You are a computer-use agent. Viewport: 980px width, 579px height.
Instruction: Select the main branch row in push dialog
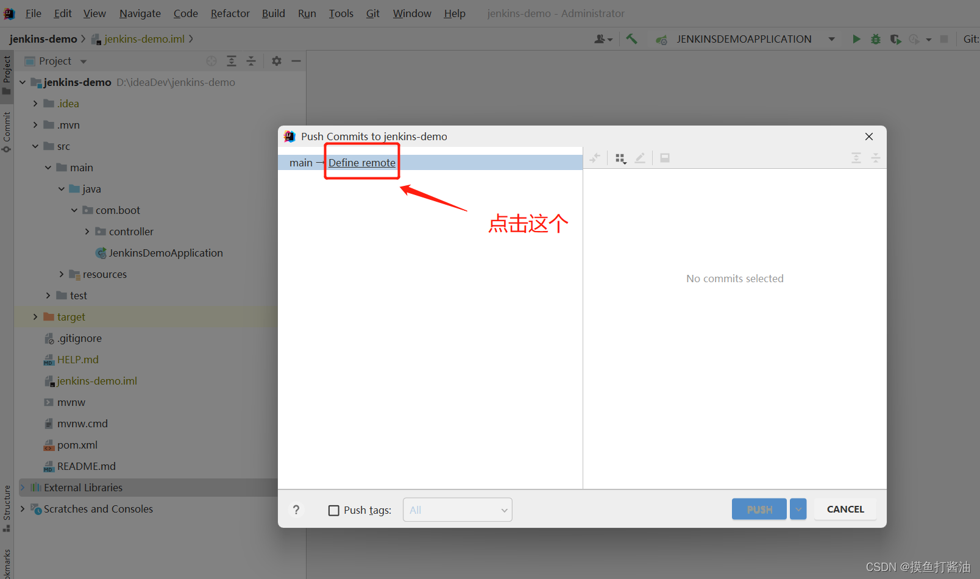(x=430, y=163)
